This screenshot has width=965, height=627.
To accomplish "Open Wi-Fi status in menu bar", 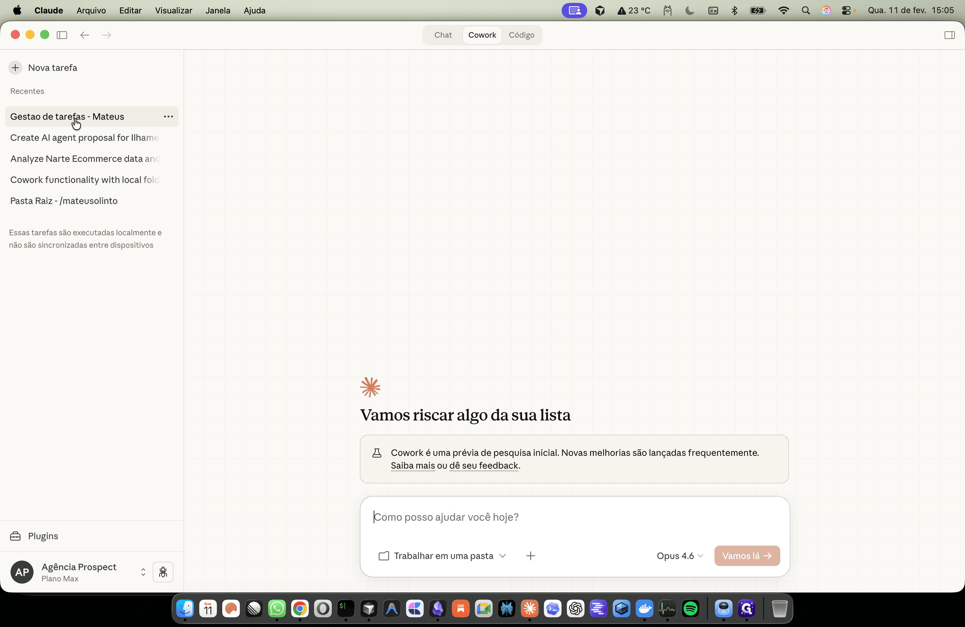I will [784, 11].
